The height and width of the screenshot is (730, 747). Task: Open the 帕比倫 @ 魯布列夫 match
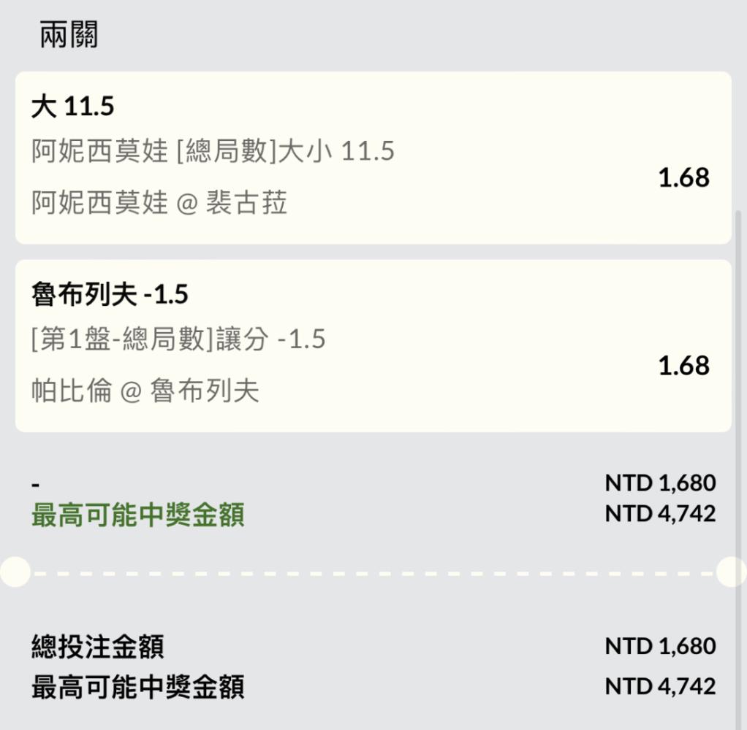click(x=145, y=391)
